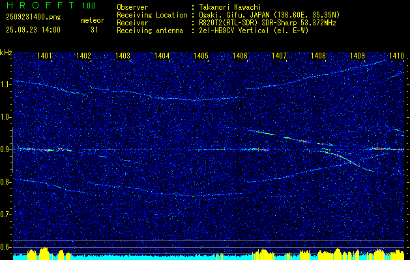Click the 1406 time marker
The image size is (410, 260).
click(x=240, y=55)
